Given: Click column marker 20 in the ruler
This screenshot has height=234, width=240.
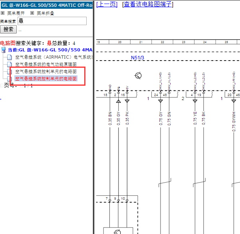Looking at the screenshot, I should click(x=120, y=42).
